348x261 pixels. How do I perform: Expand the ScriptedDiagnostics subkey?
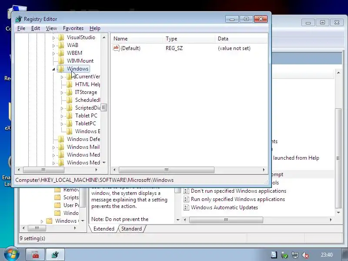click(x=62, y=108)
